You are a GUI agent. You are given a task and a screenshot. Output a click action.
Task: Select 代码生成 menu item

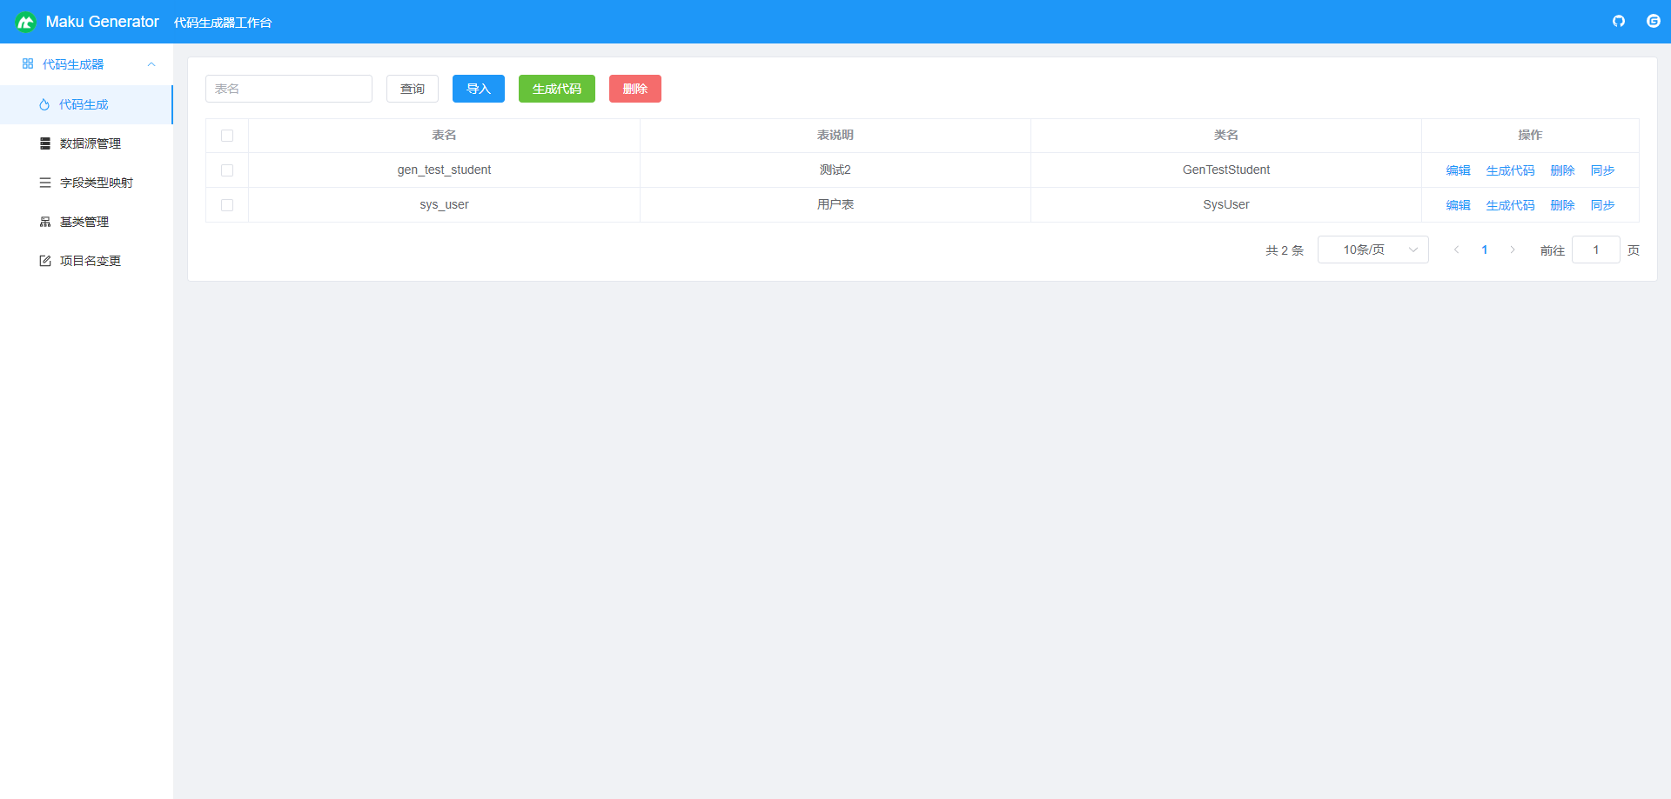point(86,104)
